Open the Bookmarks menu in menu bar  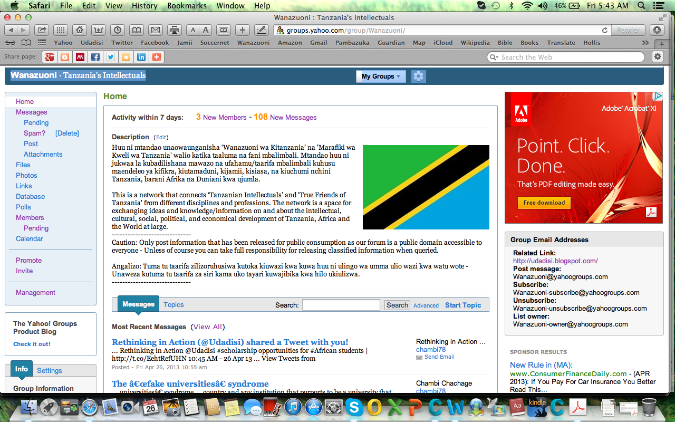[x=187, y=6]
